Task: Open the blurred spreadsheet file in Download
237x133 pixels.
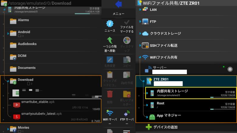Action: (16, 93)
